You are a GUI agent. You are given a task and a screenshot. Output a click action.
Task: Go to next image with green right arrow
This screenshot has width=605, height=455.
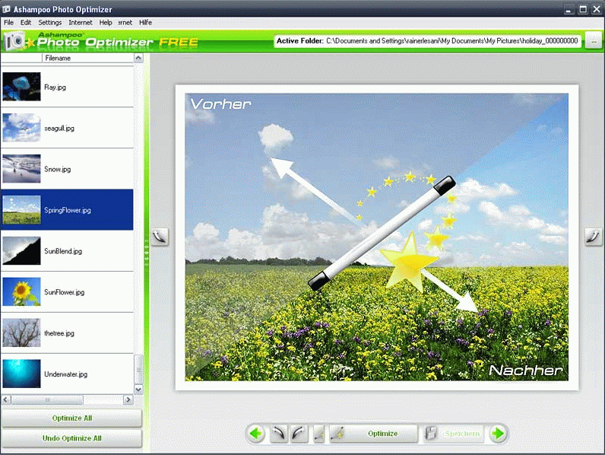[498, 434]
